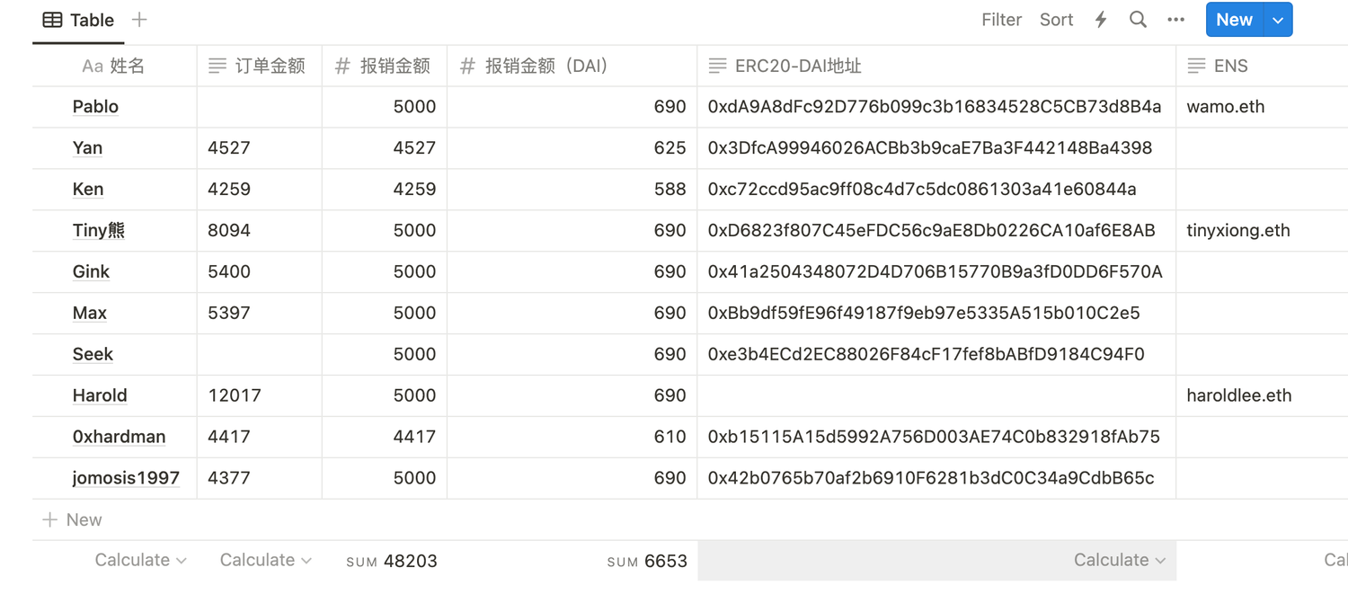Click the Aa icon in 姓名 column header
The image size is (1348, 594).
point(93,65)
